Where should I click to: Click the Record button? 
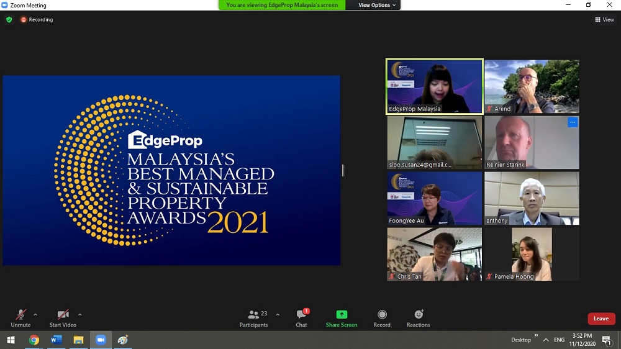pos(382,318)
